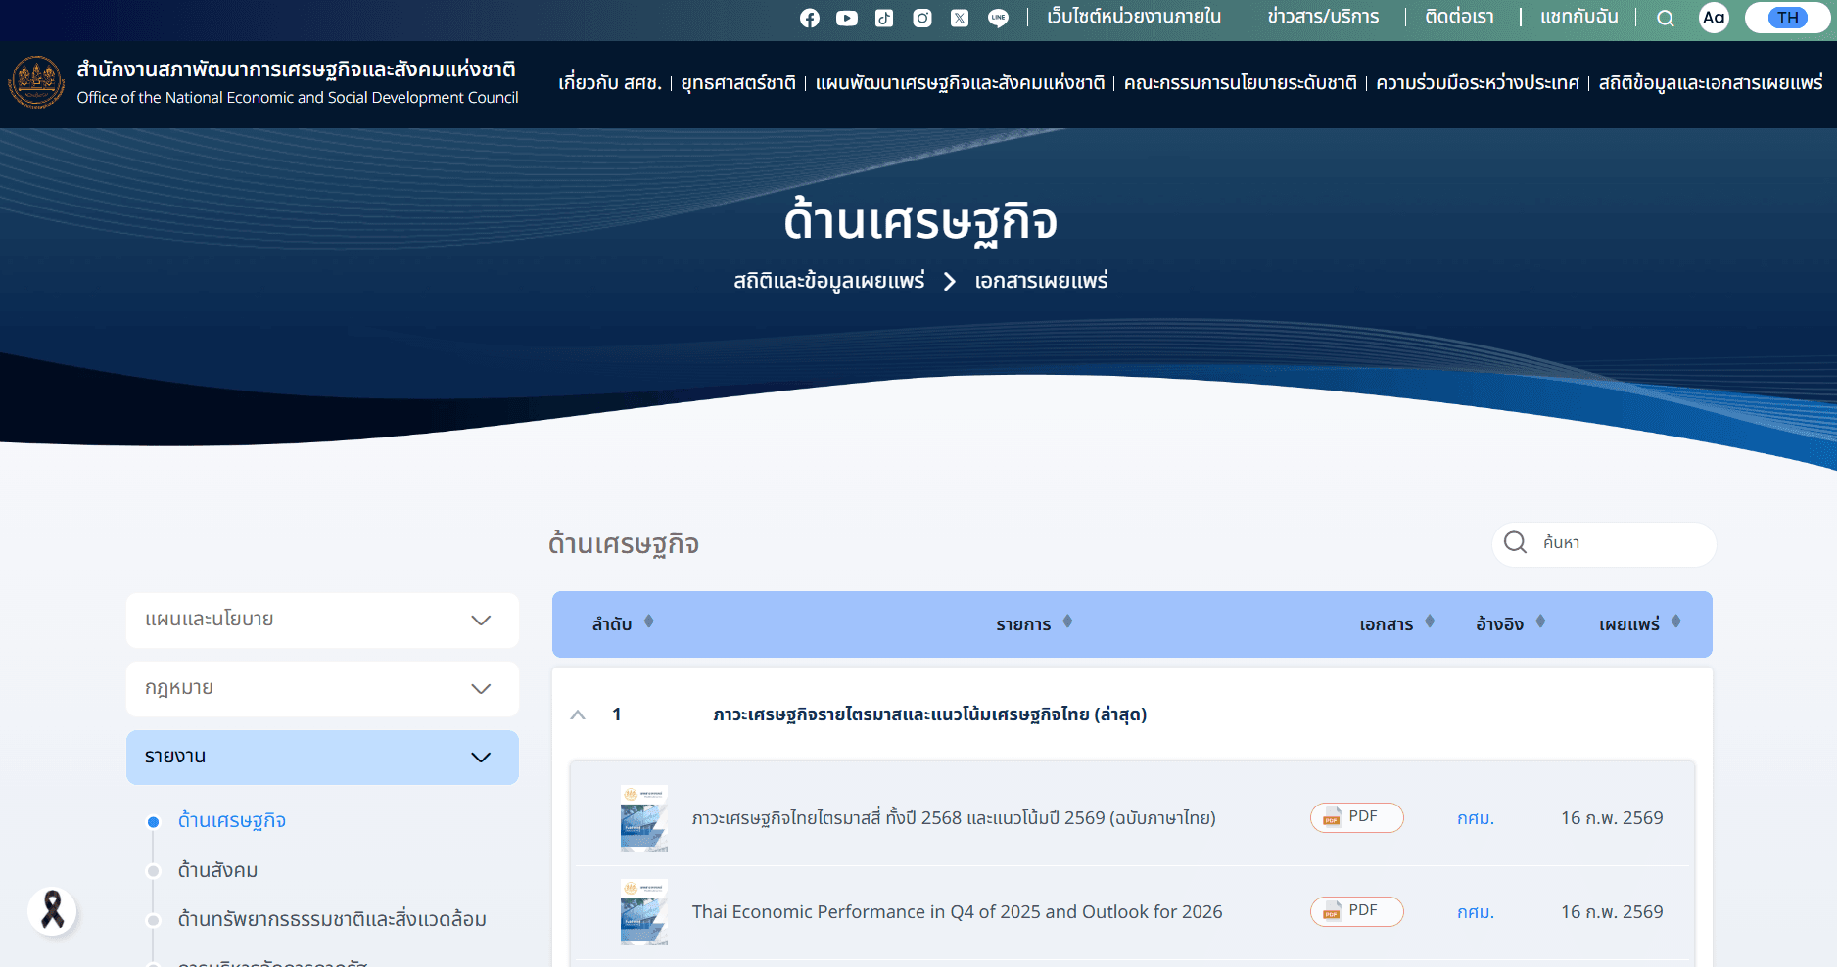1837x967 pixels.
Task: Collapse row 1 using the chevron arrow
Action: pos(578,715)
